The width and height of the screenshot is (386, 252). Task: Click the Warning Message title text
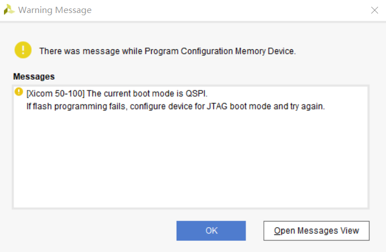(x=55, y=10)
